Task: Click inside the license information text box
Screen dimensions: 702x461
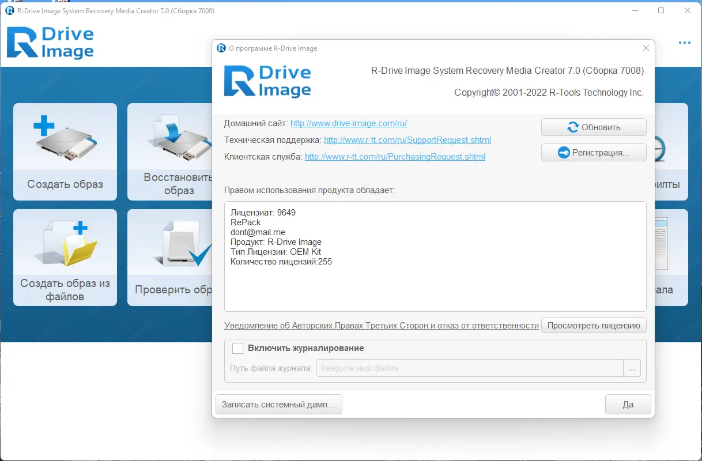Action: (435, 256)
